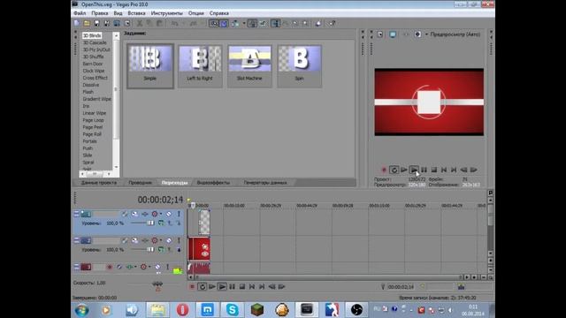
Task: Minimize video track 2 height
Action: click(x=76, y=240)
